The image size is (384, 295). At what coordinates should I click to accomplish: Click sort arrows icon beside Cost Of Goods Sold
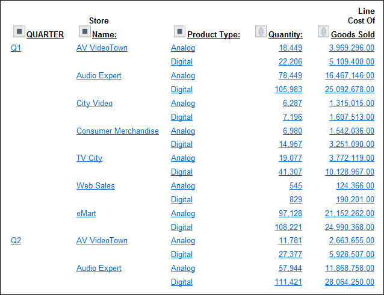tap(323, 31)
